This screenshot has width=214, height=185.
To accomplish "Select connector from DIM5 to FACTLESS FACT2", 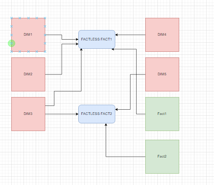I will 130,91.
